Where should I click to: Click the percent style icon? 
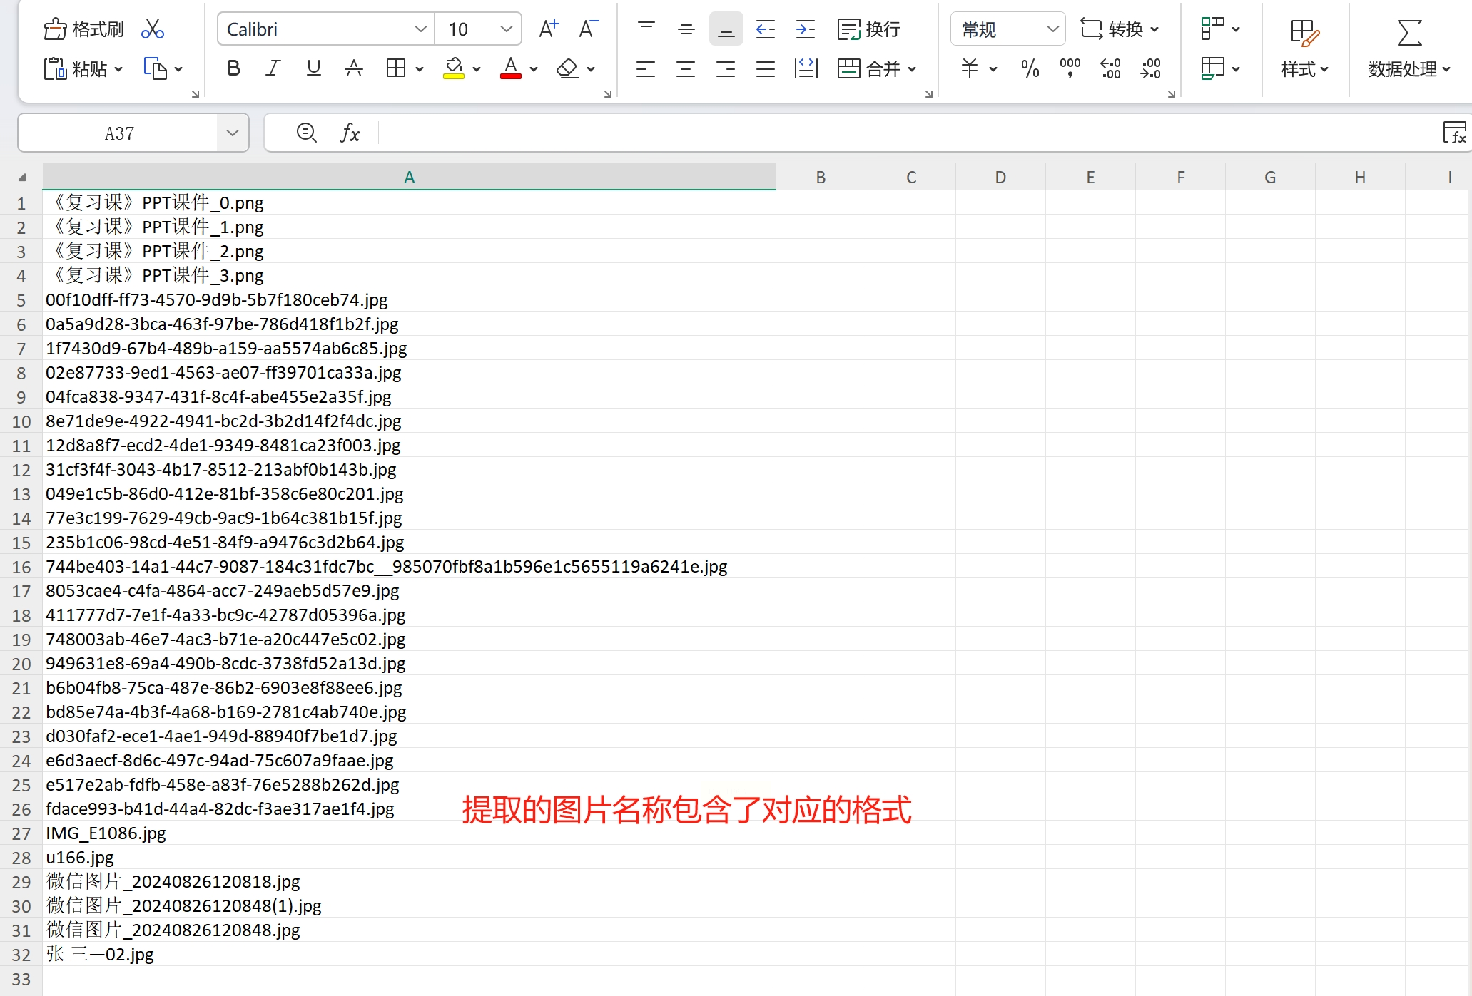(x=1029, y=68)
